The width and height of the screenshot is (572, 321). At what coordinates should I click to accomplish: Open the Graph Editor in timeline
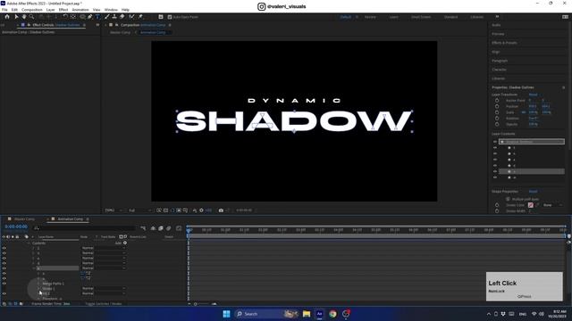[x=179, y=228]
